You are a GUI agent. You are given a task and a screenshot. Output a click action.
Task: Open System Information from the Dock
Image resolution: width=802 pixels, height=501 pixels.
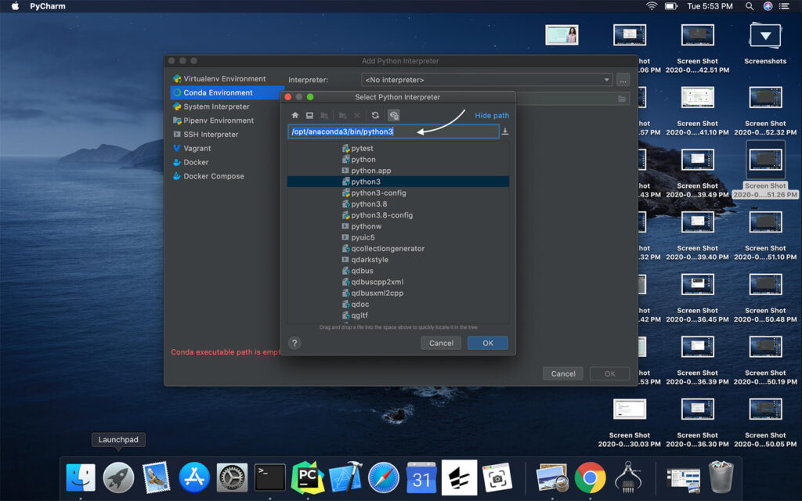coord(627,478)
